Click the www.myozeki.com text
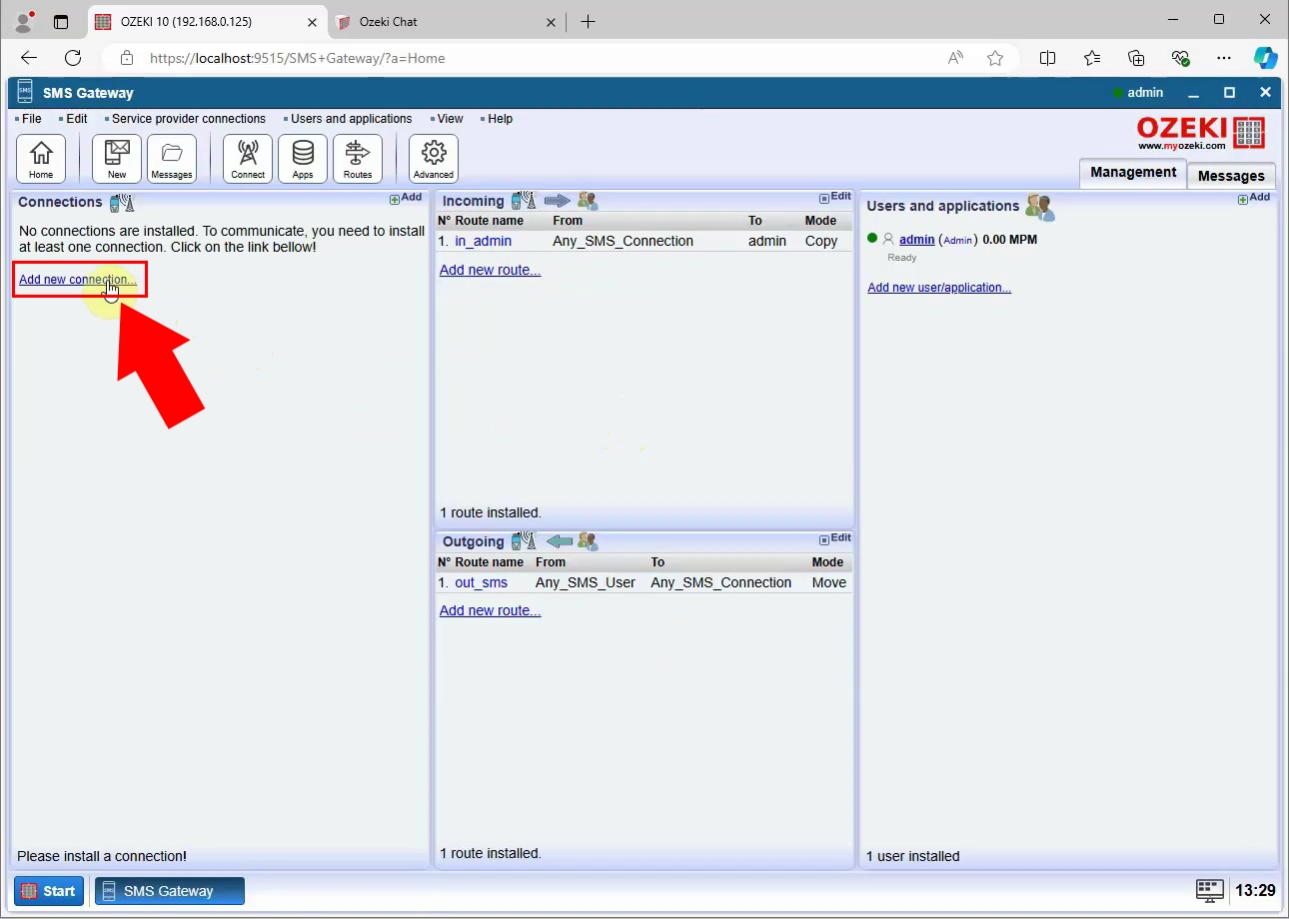Image resolution: width=1289 pixels, height=919 pixels. 1182,146
